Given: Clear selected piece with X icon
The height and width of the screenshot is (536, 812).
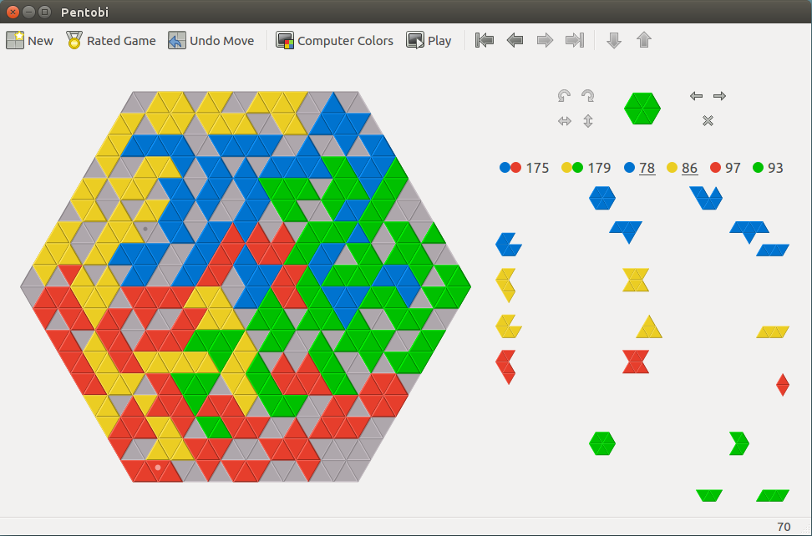Looking at the screenshot, I should pyautogui.click(x=708, y=121).
